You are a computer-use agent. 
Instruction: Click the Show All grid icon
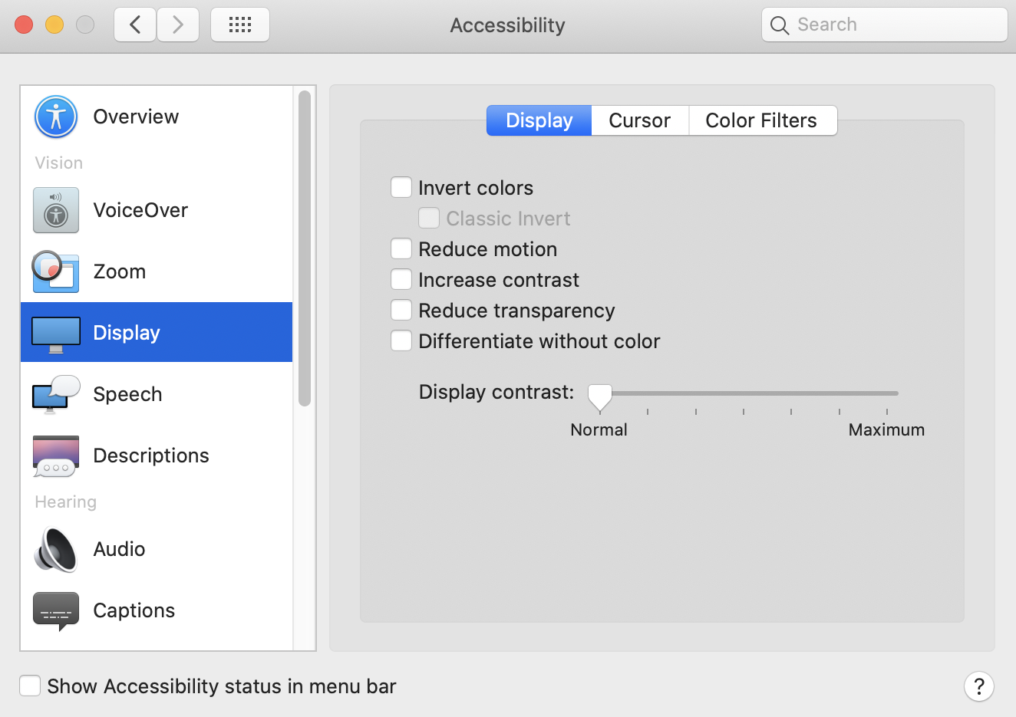click(240, 25)
